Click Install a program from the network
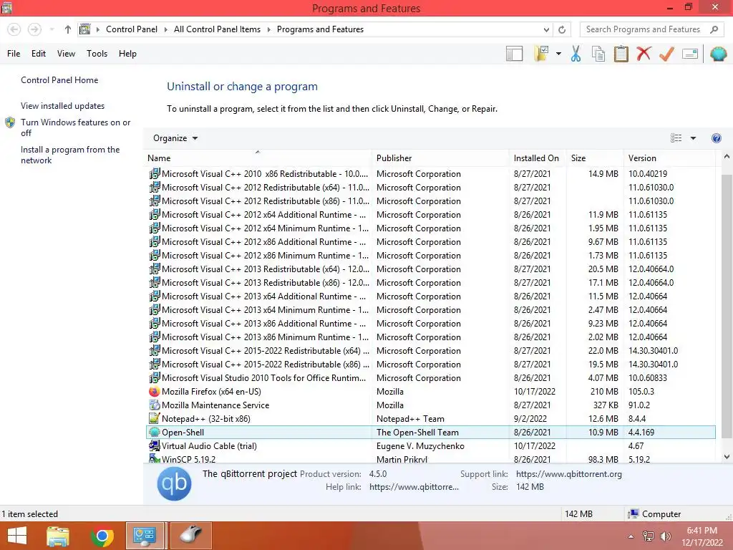733x550 pixels. point(70,155)
